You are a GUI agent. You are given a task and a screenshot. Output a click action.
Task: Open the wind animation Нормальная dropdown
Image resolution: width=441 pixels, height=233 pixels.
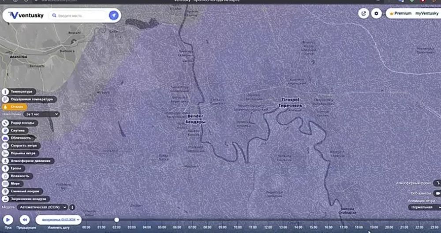point(425,207)
